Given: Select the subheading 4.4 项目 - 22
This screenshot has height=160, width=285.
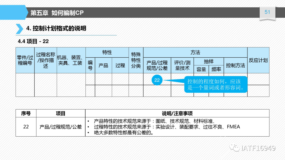Looking at the screenshot, I should (x=33, y=41).
